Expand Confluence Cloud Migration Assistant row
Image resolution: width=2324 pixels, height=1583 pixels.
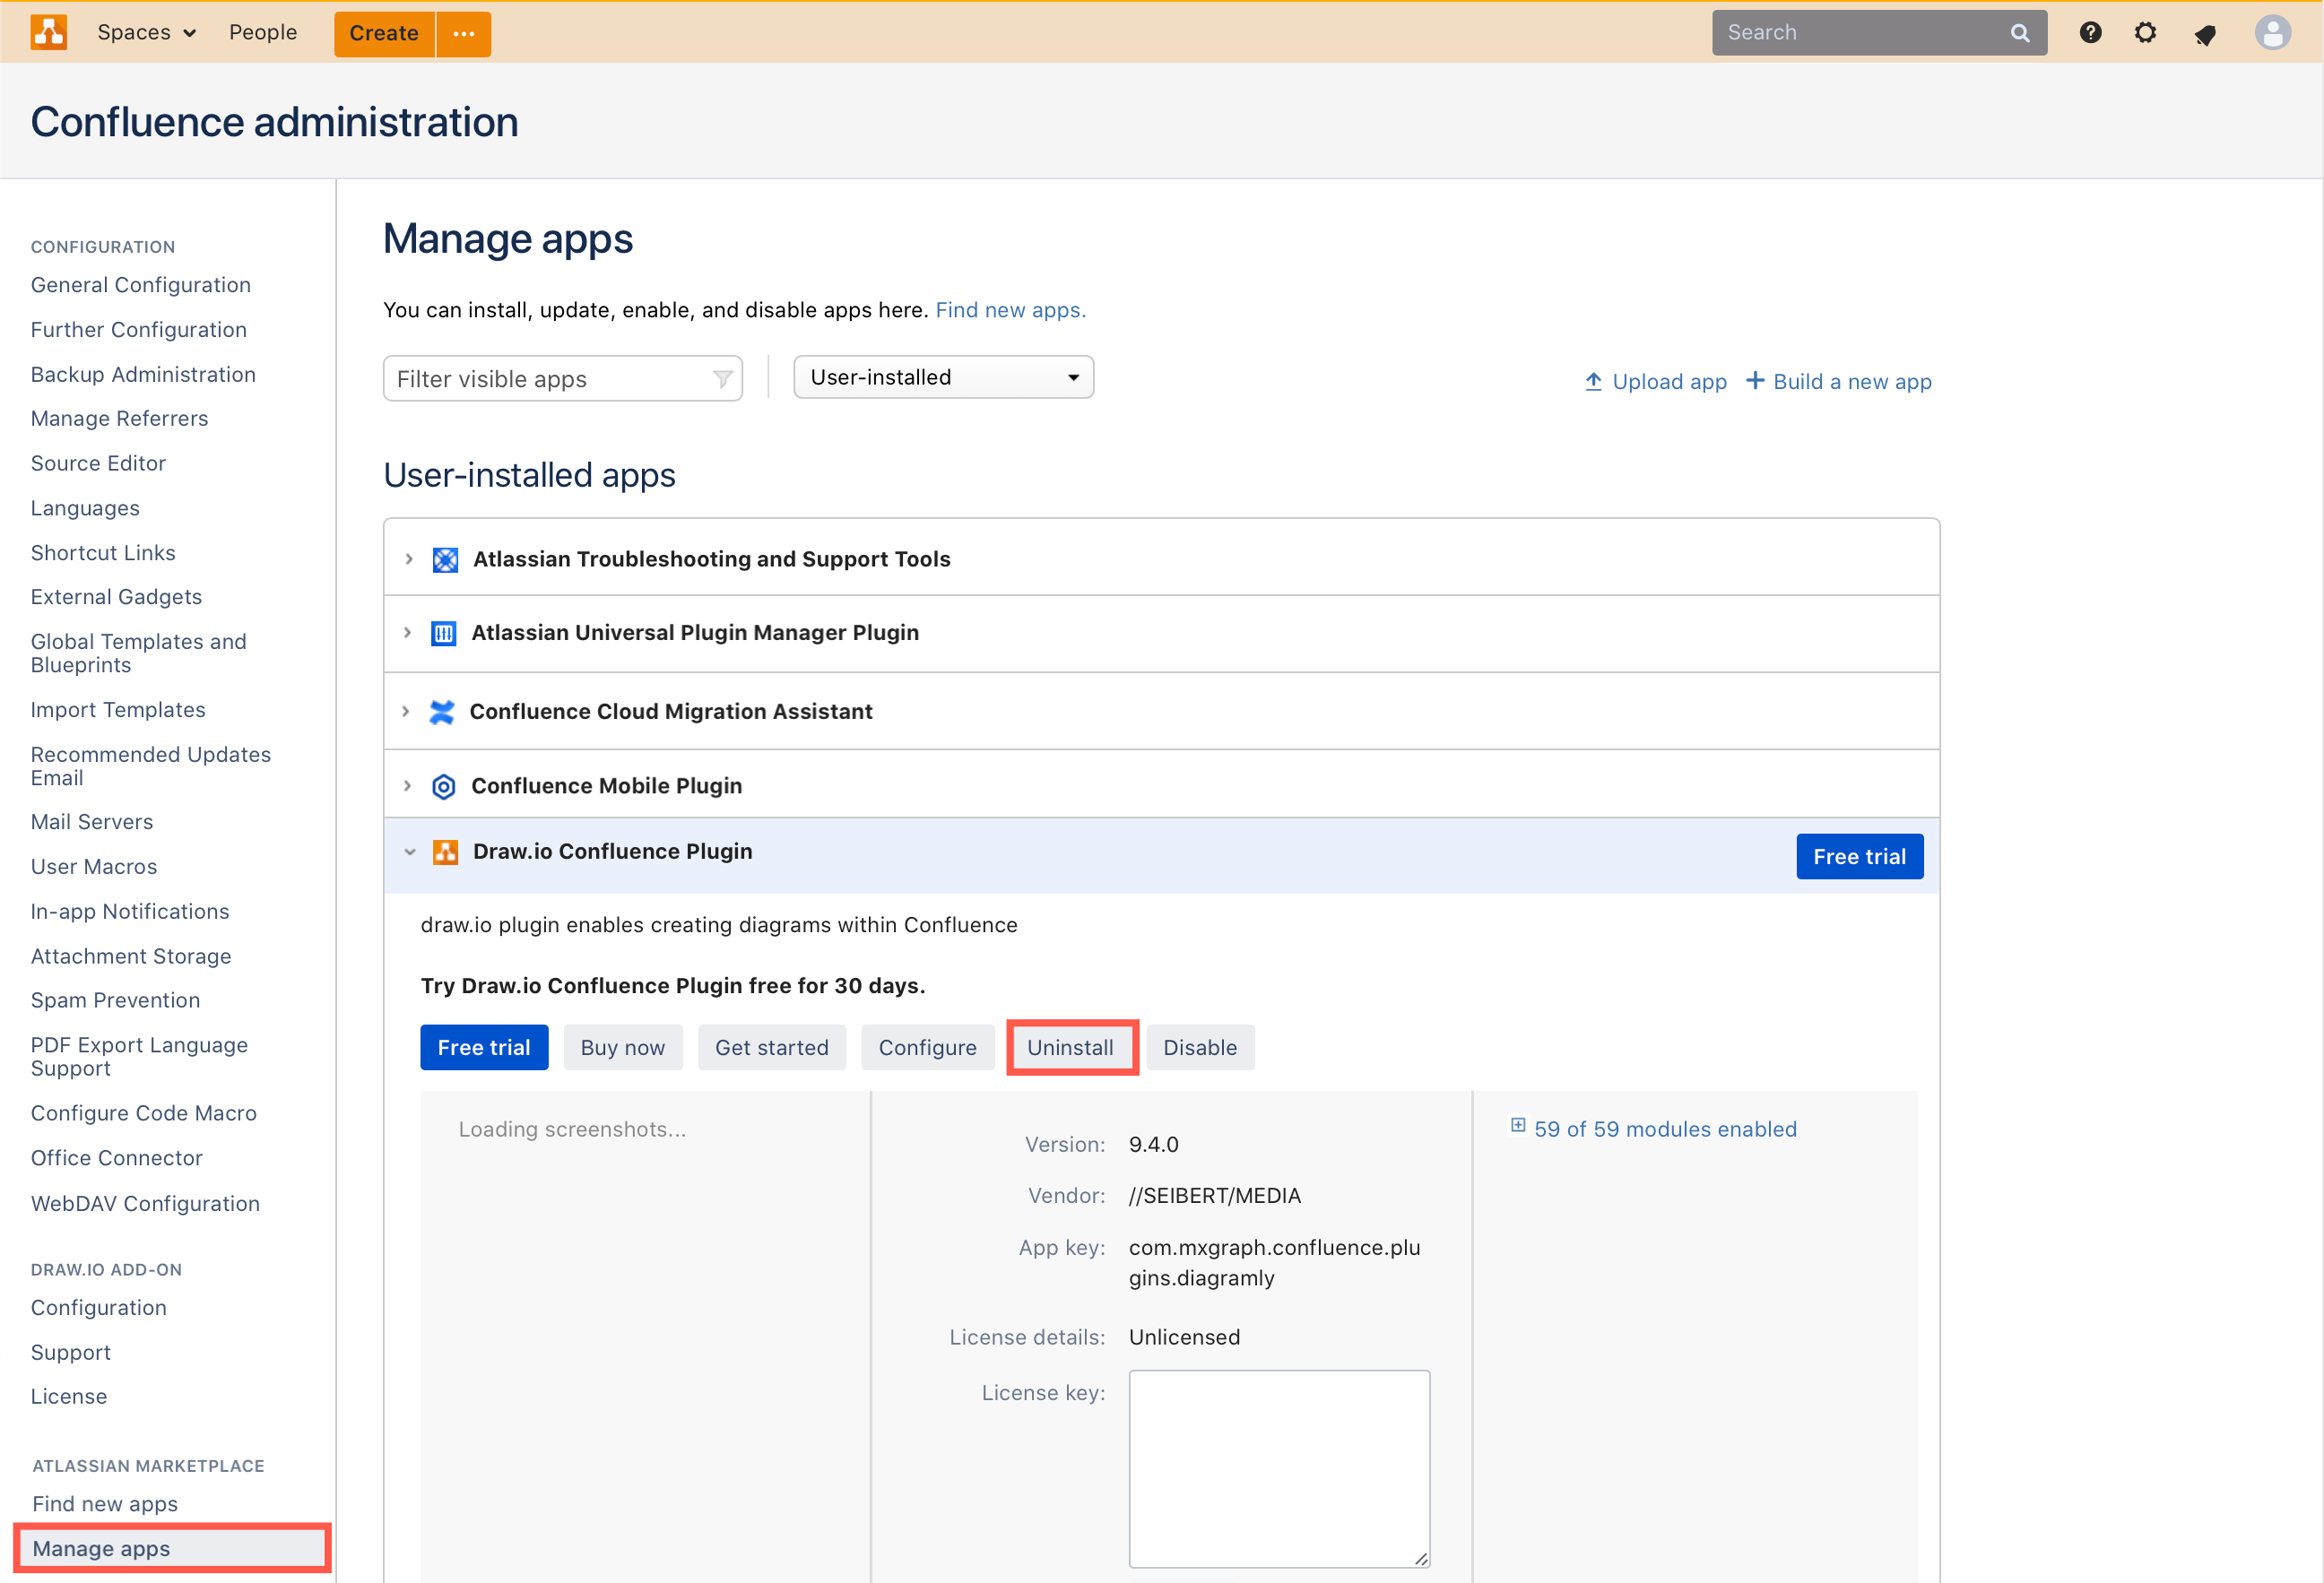point(405,712)
